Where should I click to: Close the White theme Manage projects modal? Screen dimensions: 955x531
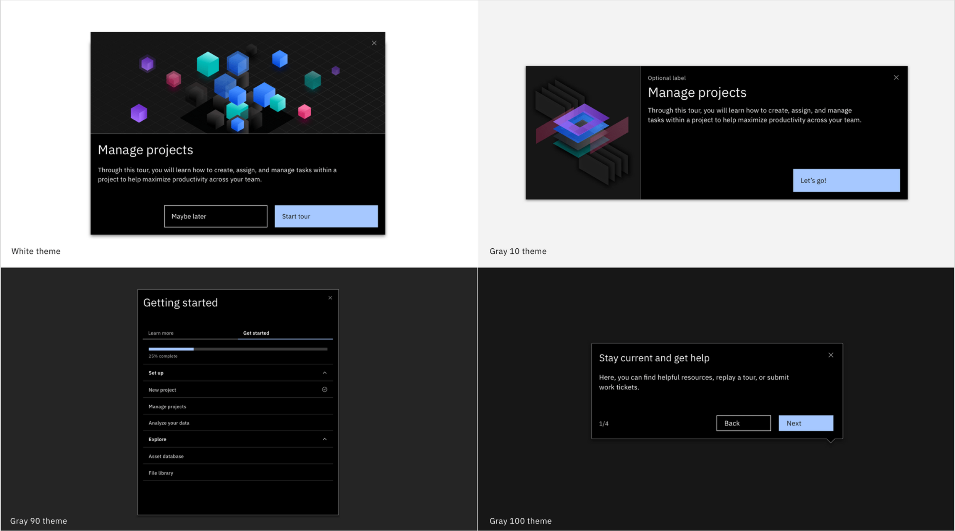click(374, 43)
